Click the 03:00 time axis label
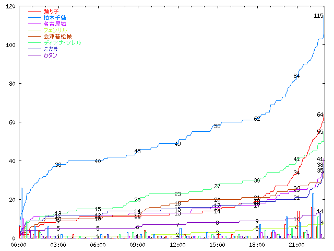Screen dimensions: 334x251 [58, 245]
